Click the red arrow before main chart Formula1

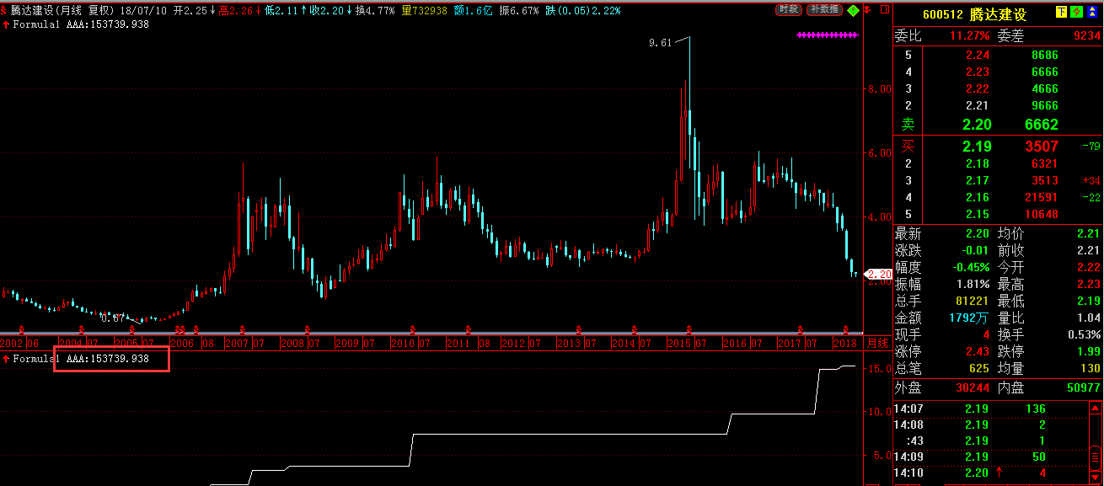6,24
